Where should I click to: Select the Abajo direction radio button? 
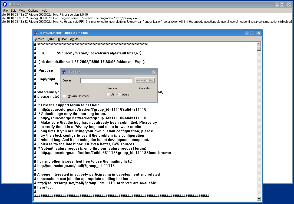119,94
